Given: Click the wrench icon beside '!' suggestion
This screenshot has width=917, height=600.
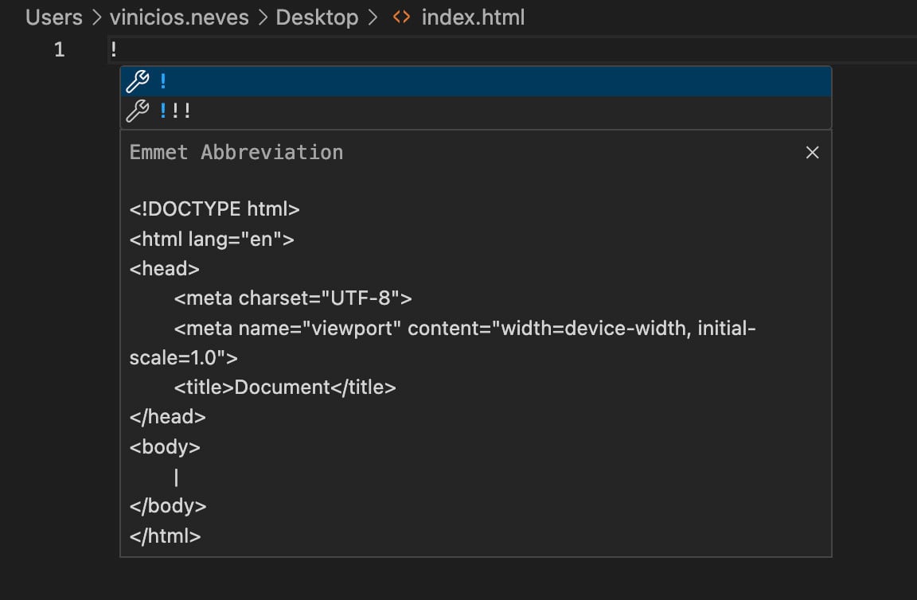Looking at the screenshot, I should coord(138,81).
